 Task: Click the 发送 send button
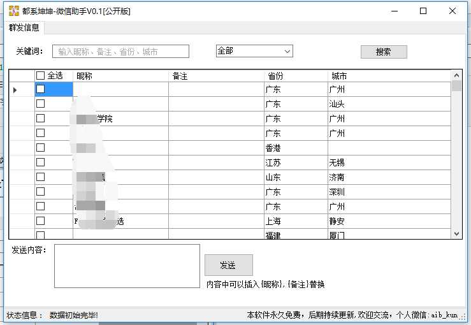[228, 265]
